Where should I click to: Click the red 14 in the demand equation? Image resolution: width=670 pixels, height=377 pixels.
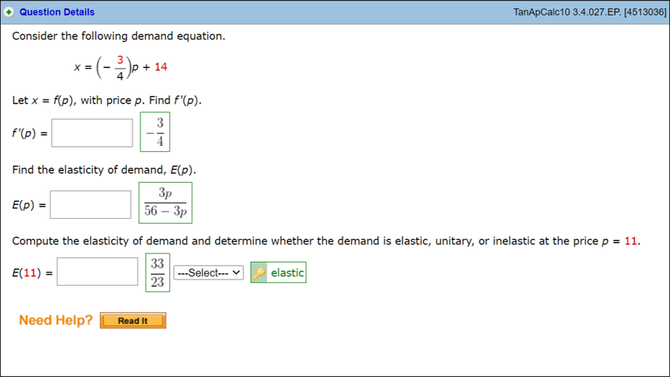tap(161, 67)
